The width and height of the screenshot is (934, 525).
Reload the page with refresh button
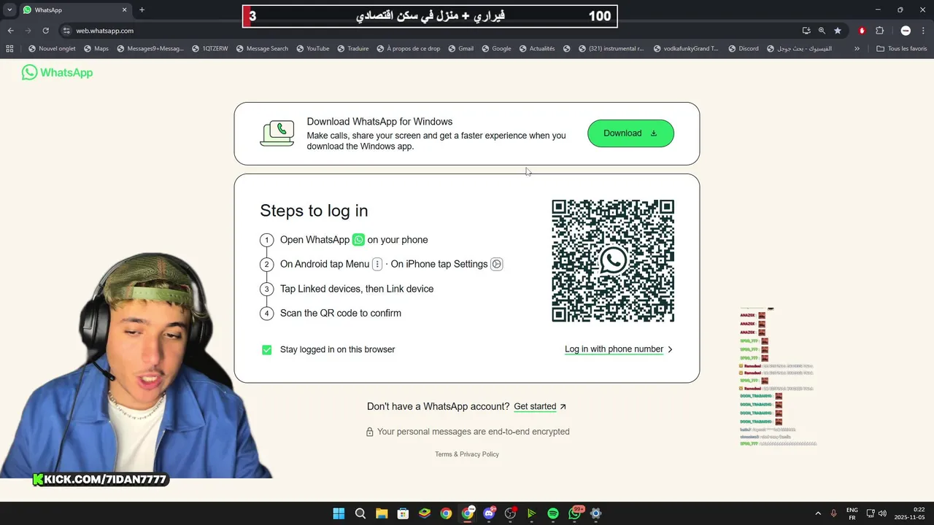tap(45, 31)
